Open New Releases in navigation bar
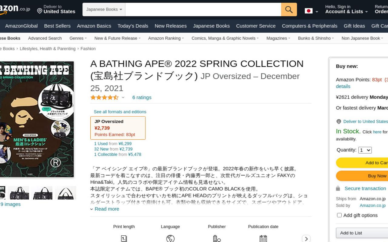The height and width of the screenshot is (242, 388). coord(171,26)
